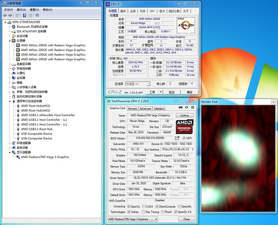Click the BIOS export share icon
Viewport: 278px width, 225px height.
[177, 138]
